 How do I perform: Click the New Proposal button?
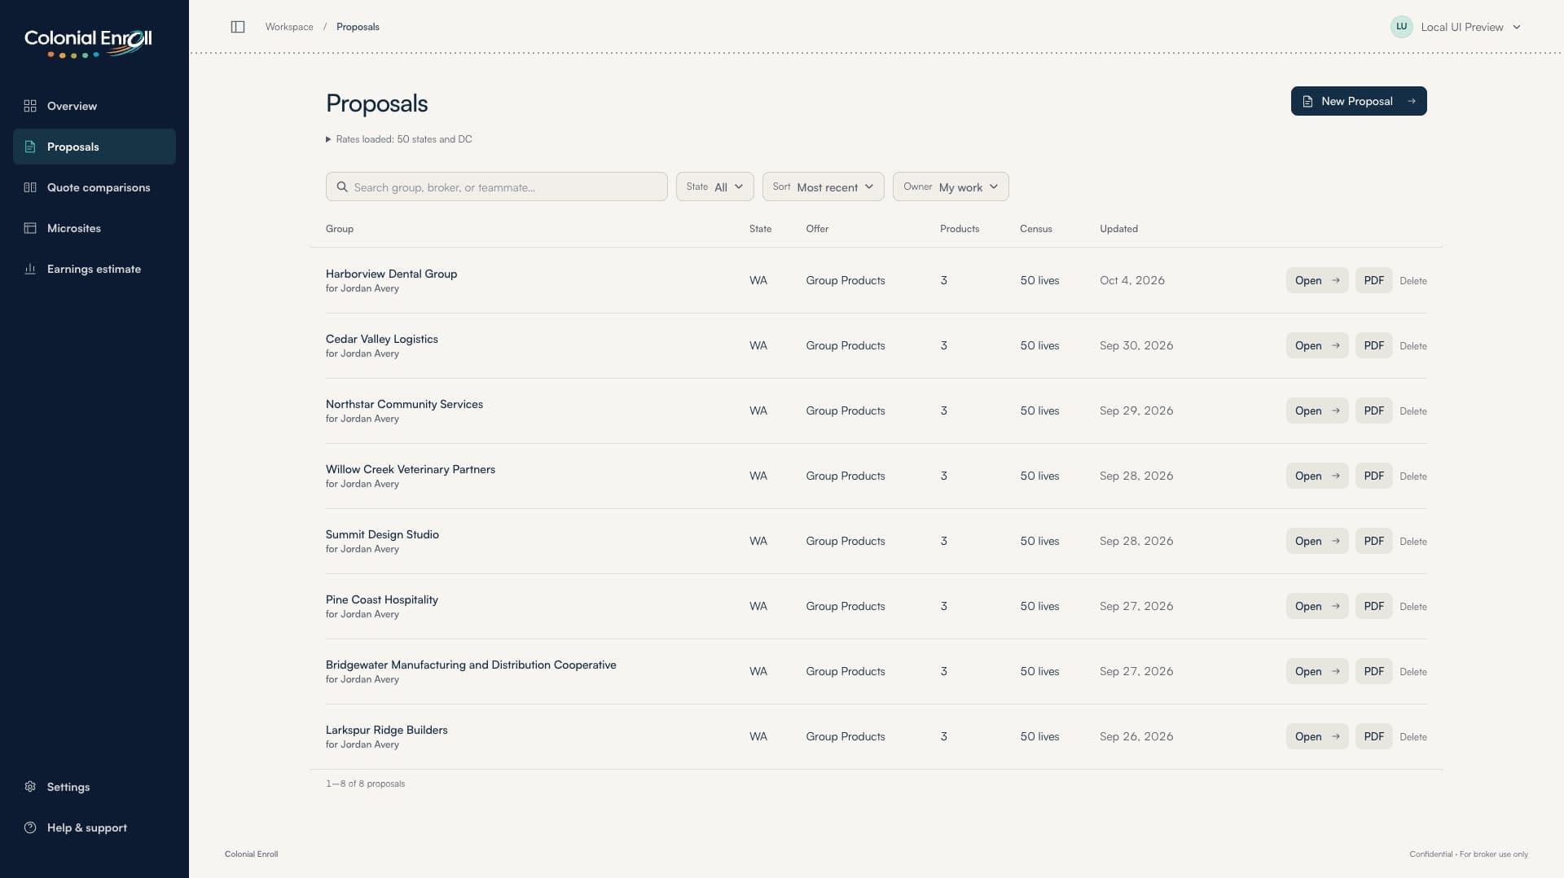(1359, 101)
